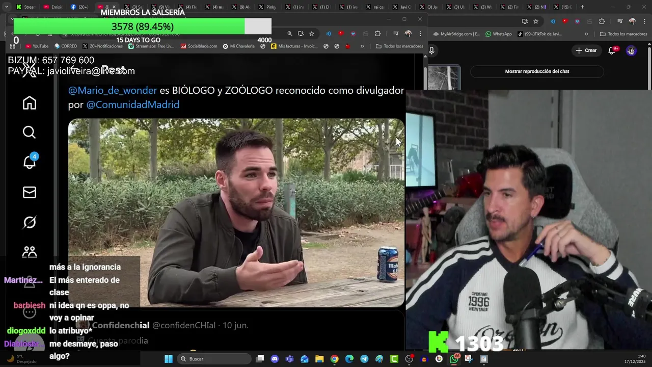This screenshot has height=367, width=652.
Task: Open the Chrome profile avatar in right window
Action: click(x=632, y=21)
